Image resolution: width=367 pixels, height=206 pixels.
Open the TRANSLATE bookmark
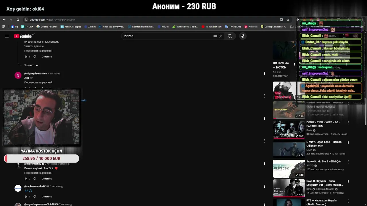tap(233, 27)
